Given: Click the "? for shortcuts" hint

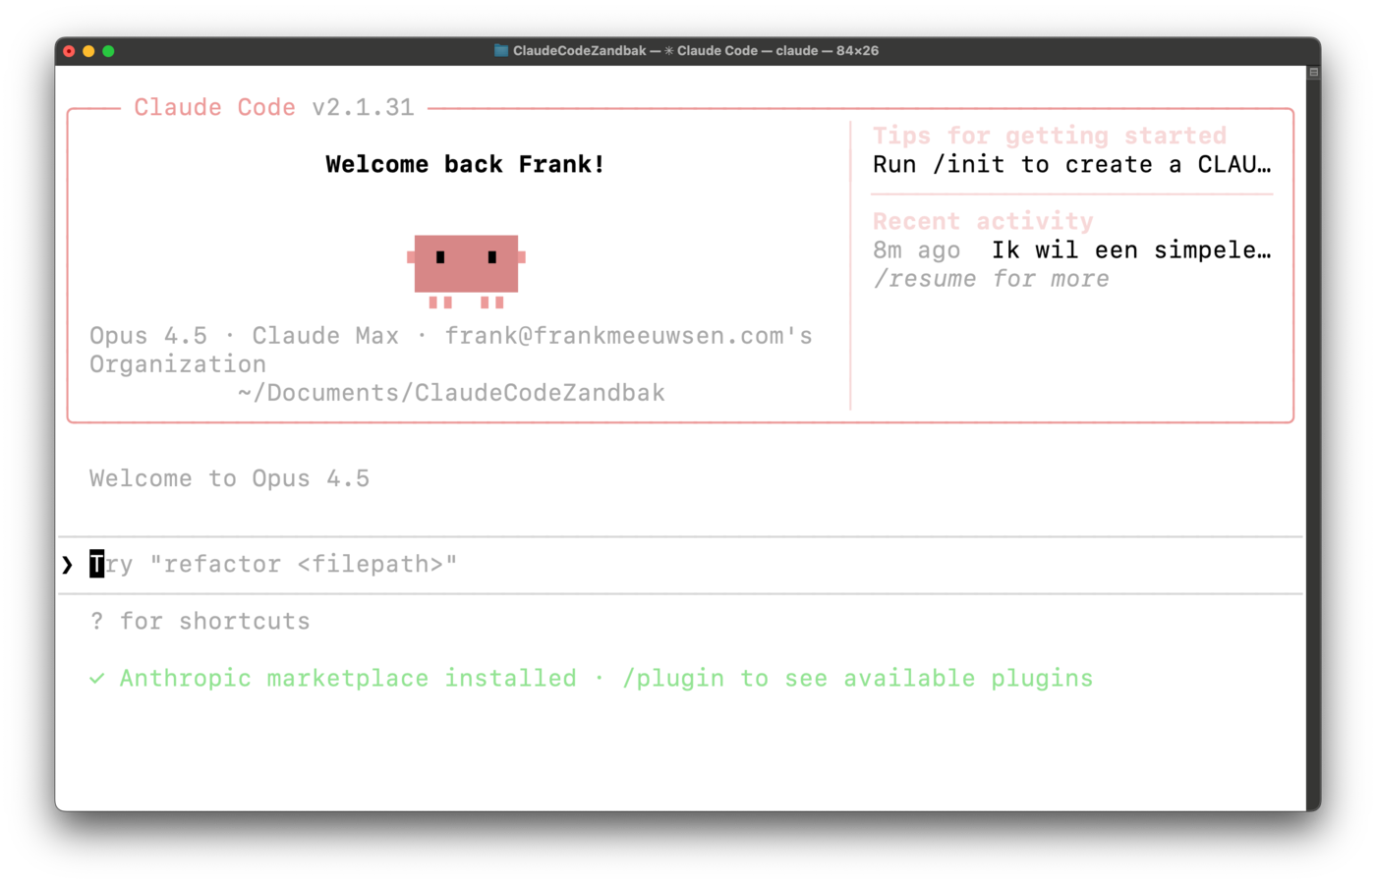Looking at the screenshot, I should 200,622.
